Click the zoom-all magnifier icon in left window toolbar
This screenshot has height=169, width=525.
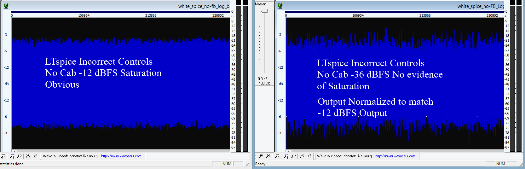3,156
